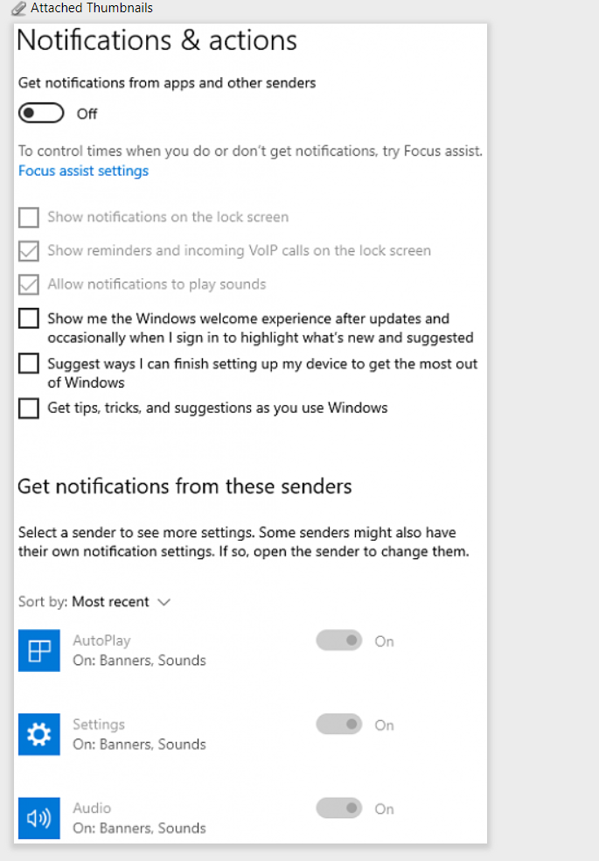Screen dimensions: 599x861
Task: Click the AutoPlay app icon
Action: [x=38, y=651]
